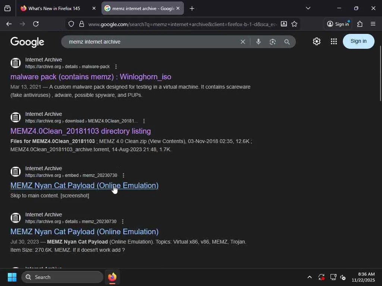Open Google quick settings gear

click(x=317, y=41)
